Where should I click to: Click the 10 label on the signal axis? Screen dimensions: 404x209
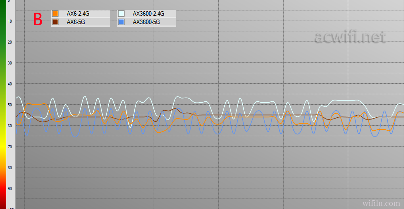(10, 21)
